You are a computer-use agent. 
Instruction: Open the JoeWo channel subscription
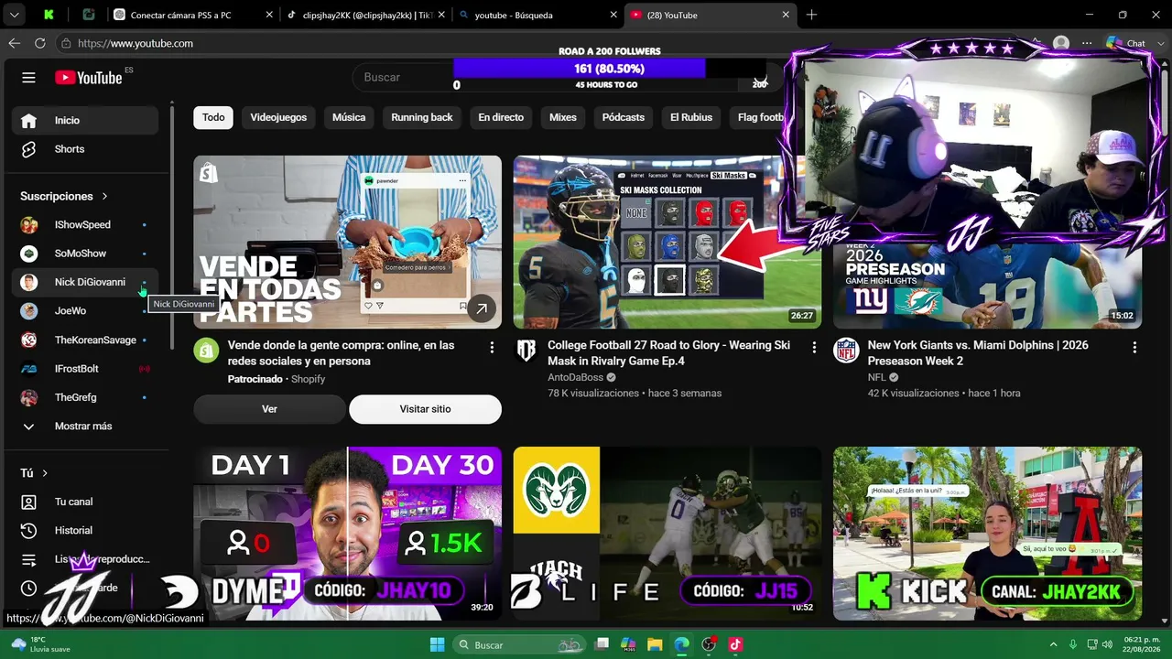coord(85,311)
